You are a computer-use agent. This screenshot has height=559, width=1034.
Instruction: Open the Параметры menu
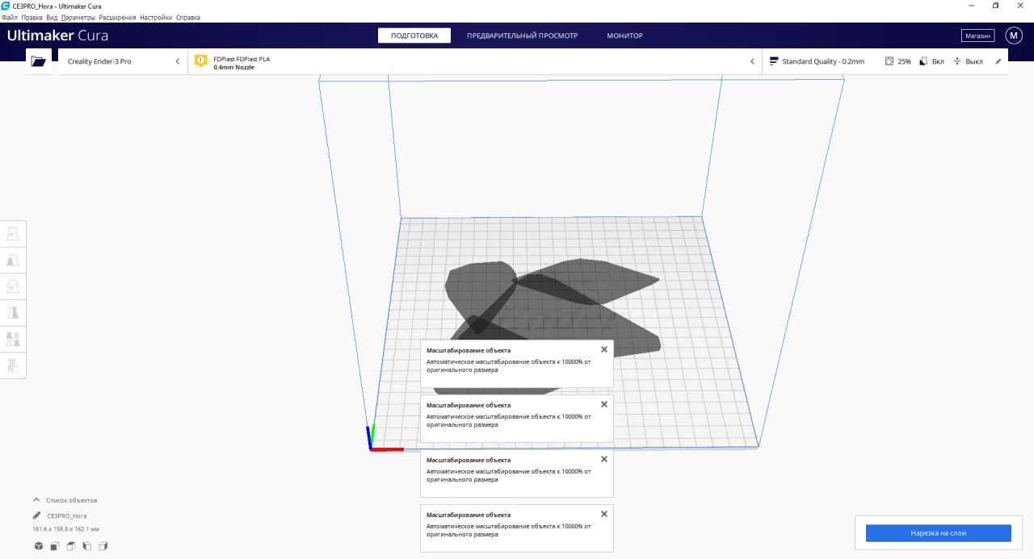[78, 17]
